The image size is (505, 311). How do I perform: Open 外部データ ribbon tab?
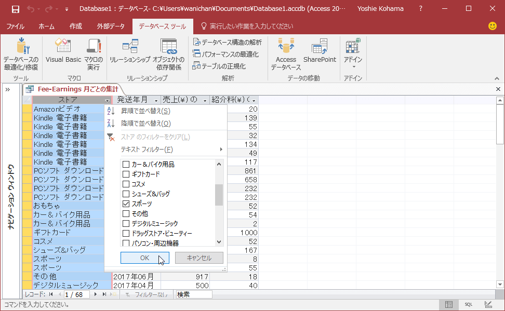click(111, 26)
